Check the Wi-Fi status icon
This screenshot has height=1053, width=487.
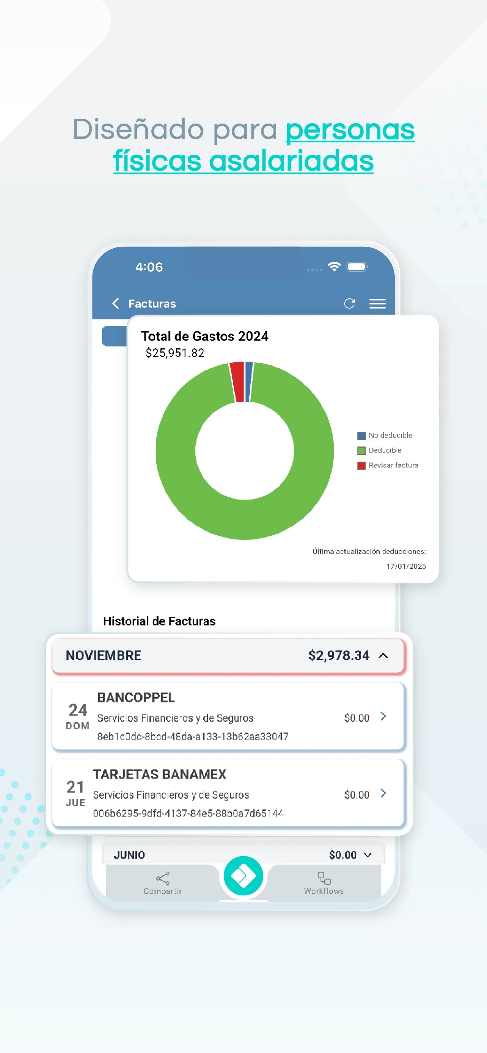(x=335, y=266)
